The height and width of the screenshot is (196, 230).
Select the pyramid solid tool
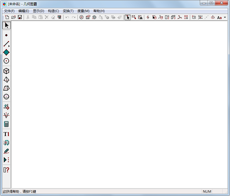tap(6, 80)
